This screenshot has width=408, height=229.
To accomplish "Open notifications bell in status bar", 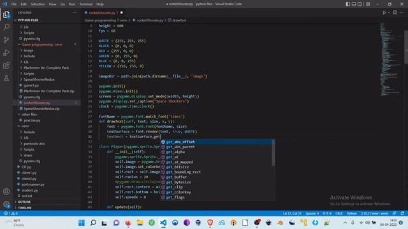I will (x=402, y=213).
